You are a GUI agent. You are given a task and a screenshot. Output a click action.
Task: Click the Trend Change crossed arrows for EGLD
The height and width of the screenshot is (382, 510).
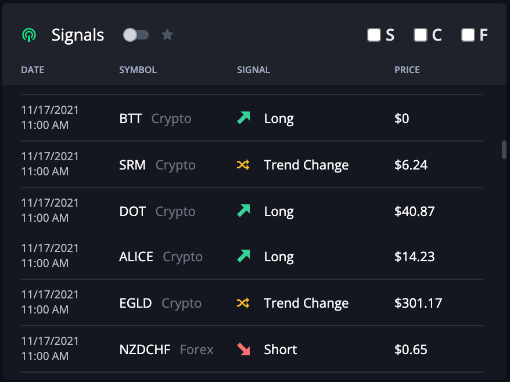pos(243,302)
